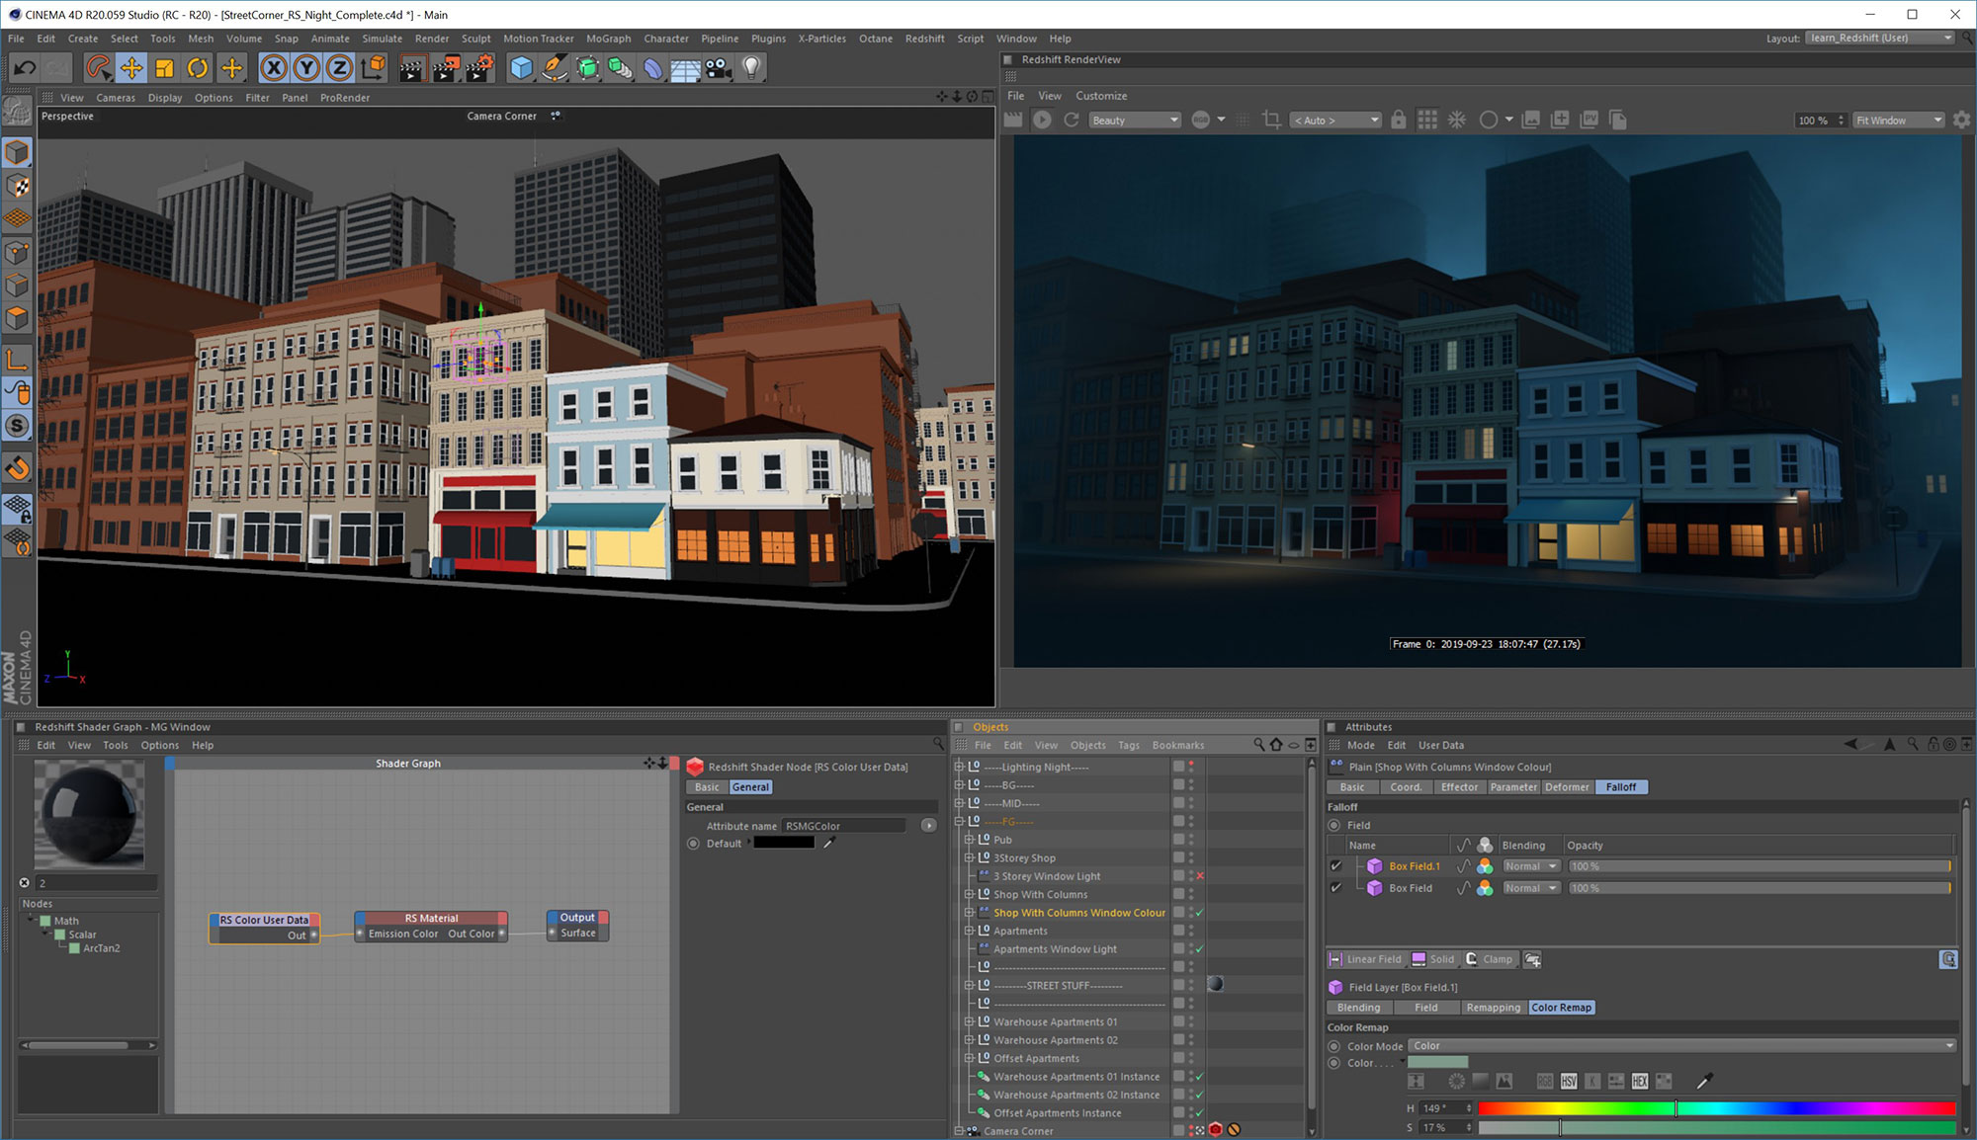Screen dimensions: 1977x1140
Task: Expand the Pub object in the Objects manager
Action: click(970, 839)
